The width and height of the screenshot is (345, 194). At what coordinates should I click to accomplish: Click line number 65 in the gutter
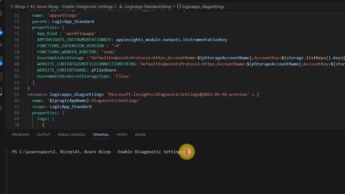[x=17, y=94]
